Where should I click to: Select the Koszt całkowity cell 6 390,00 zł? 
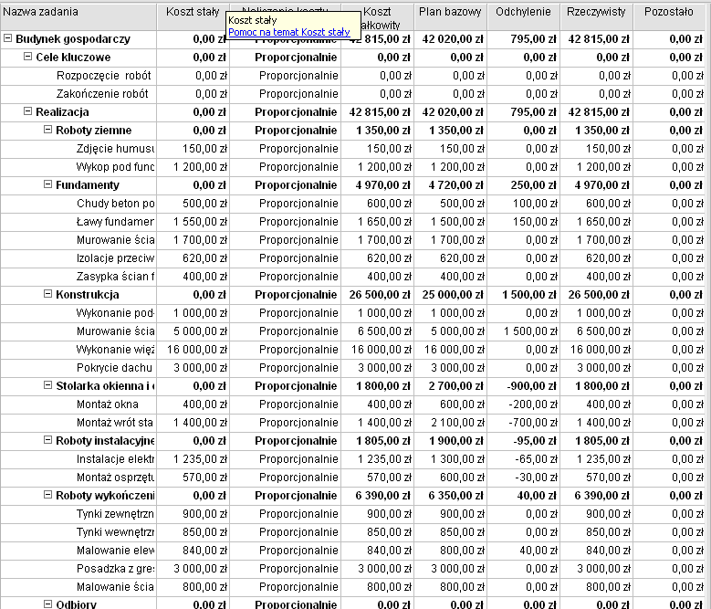point(377,496)
